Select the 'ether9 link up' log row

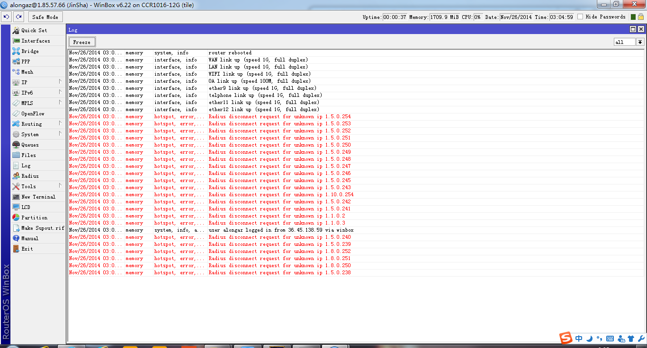[x=356, y=88]
